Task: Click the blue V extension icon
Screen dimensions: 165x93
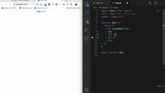Action: tap(53, 4)
